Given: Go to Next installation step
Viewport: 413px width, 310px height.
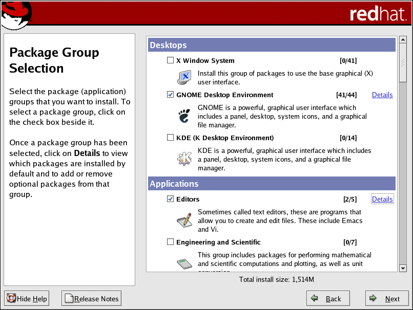Looking at the screenshot, I should pyautogui.click(x=386, y=299).
